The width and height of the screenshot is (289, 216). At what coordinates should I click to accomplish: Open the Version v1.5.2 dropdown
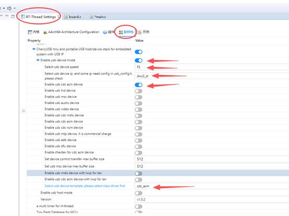[x=212, y=200]
